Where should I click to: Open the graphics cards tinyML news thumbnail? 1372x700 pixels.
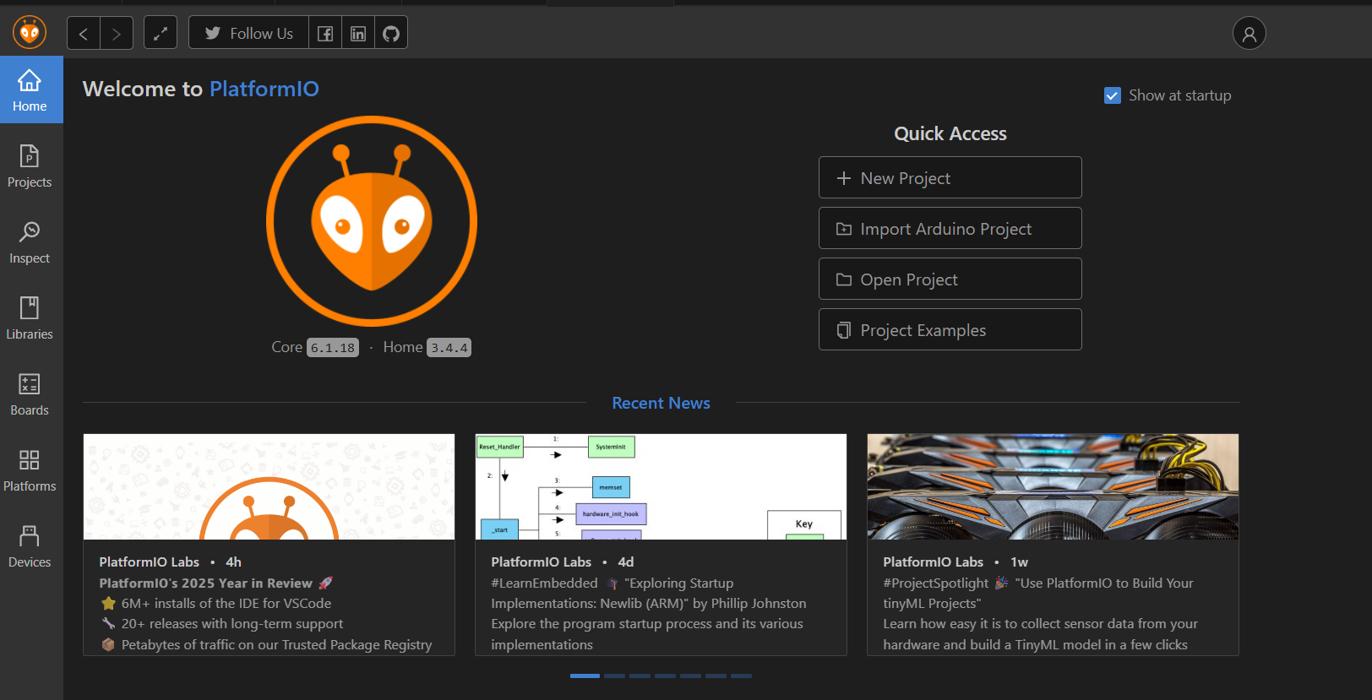[1053, 486]
